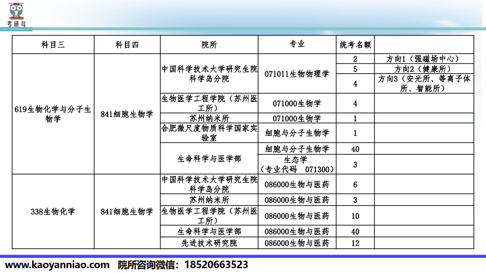Select 苏州纳米所 beside 086000生物与医药
Screen dimensions: 486x273
click(209, 200)
